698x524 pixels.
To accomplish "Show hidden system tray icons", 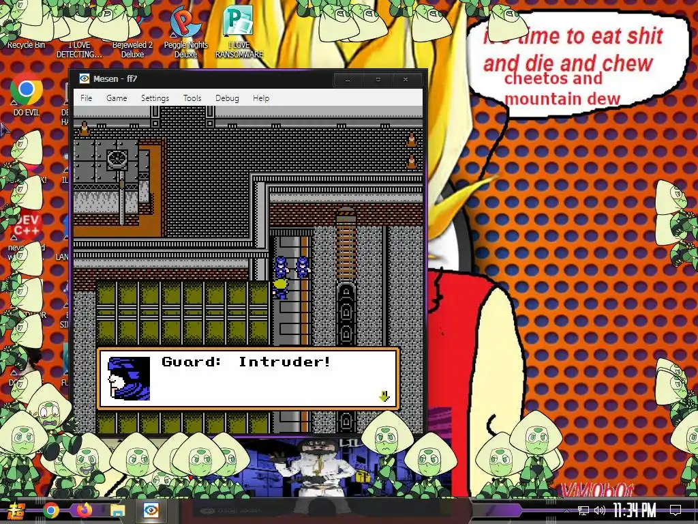I will [566, 510].
